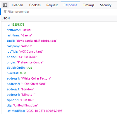Viewport: 117px width, 114px height.
Task: Click the email value davidgarcia_uk@adobe.com
Action: 36,41
